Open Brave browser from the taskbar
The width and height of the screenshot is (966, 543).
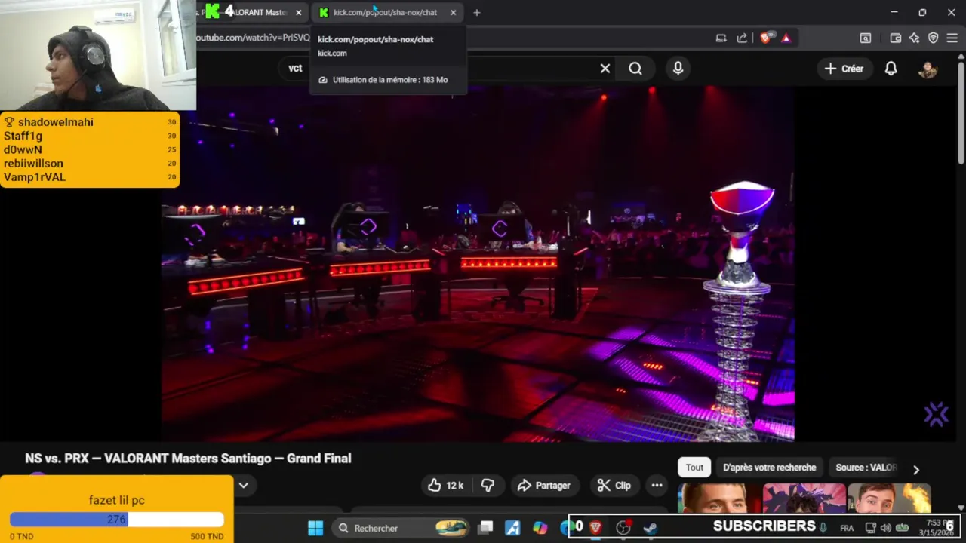595,528
